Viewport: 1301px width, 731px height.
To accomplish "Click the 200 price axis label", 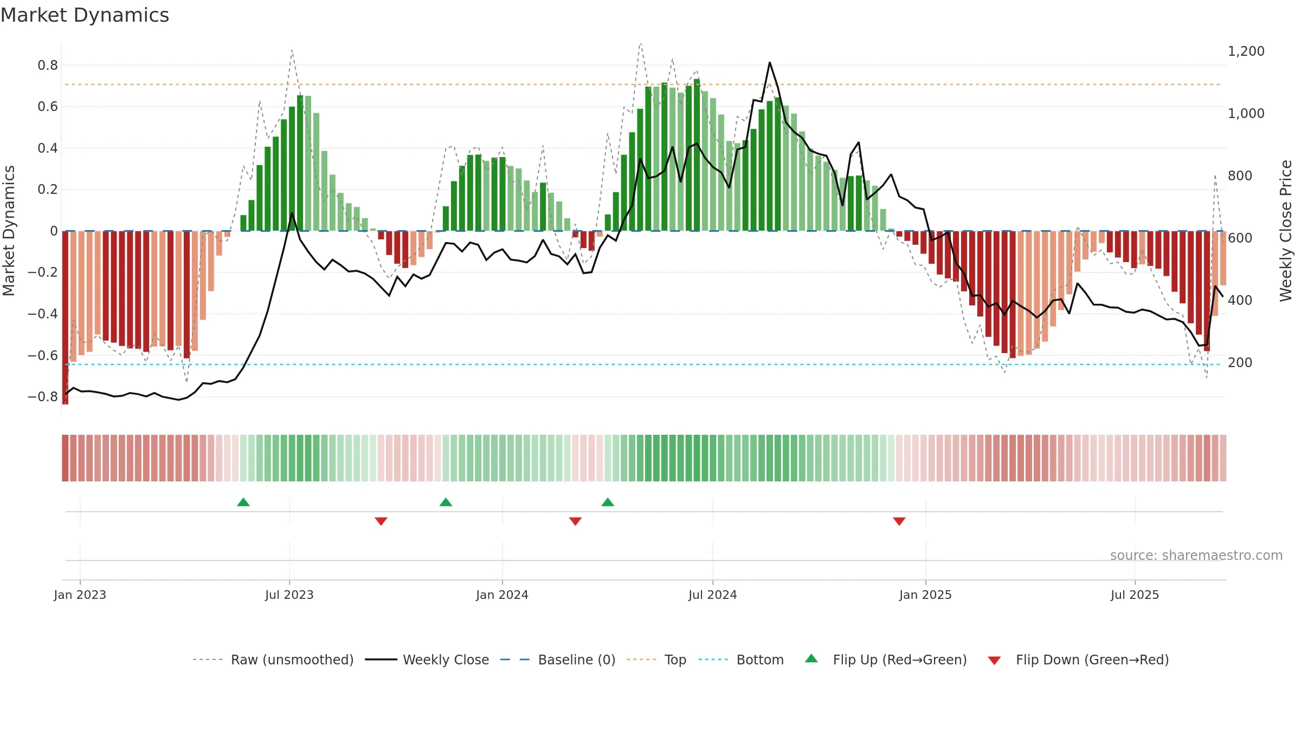I will click(x=1240, y=363).
